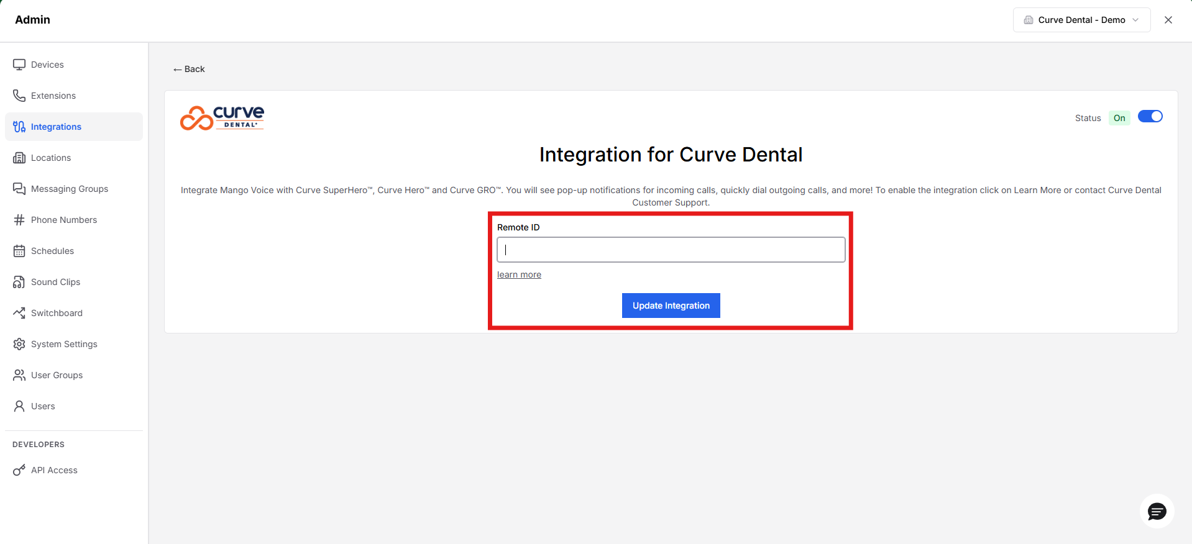Go to the Integrations menu item

tap(74, 127)
